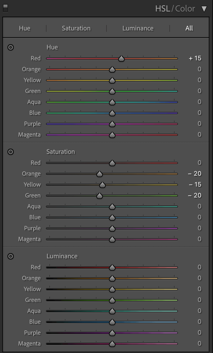
Task: Click the Aqua hue slider handle
Action: click(112, 102)
